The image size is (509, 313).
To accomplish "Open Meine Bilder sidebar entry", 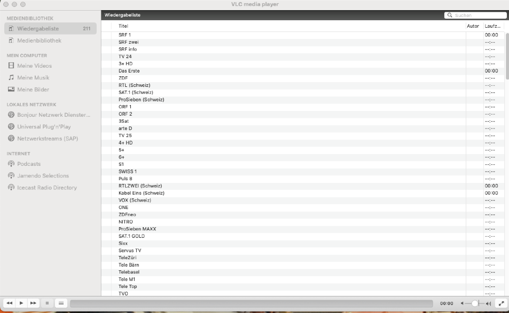I will click(x=50, y=90).
